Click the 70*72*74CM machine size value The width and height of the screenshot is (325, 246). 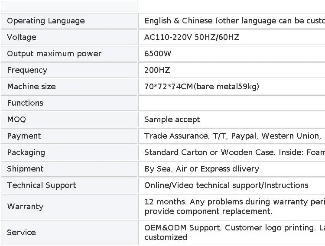click(x=201, y=87)
